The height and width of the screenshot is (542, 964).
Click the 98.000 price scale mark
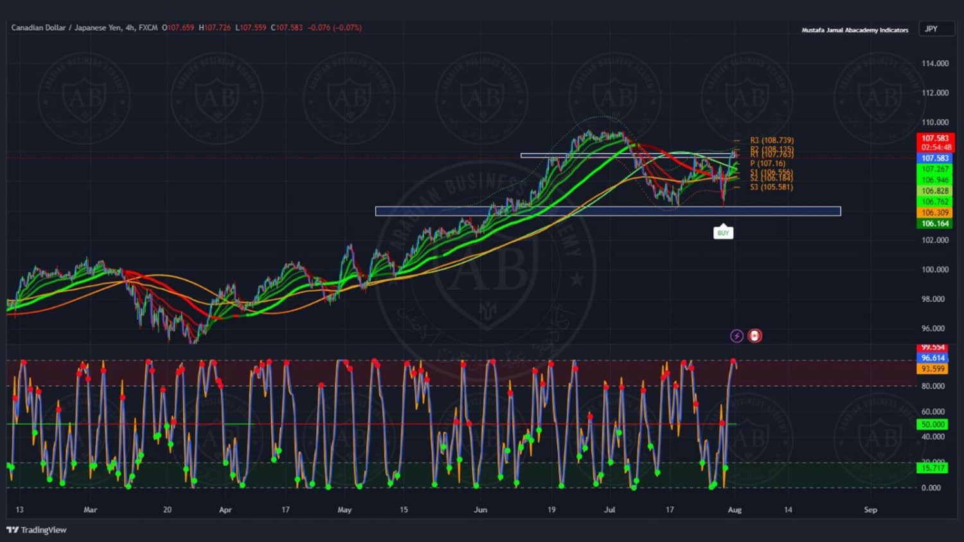(x=933, y=299)
